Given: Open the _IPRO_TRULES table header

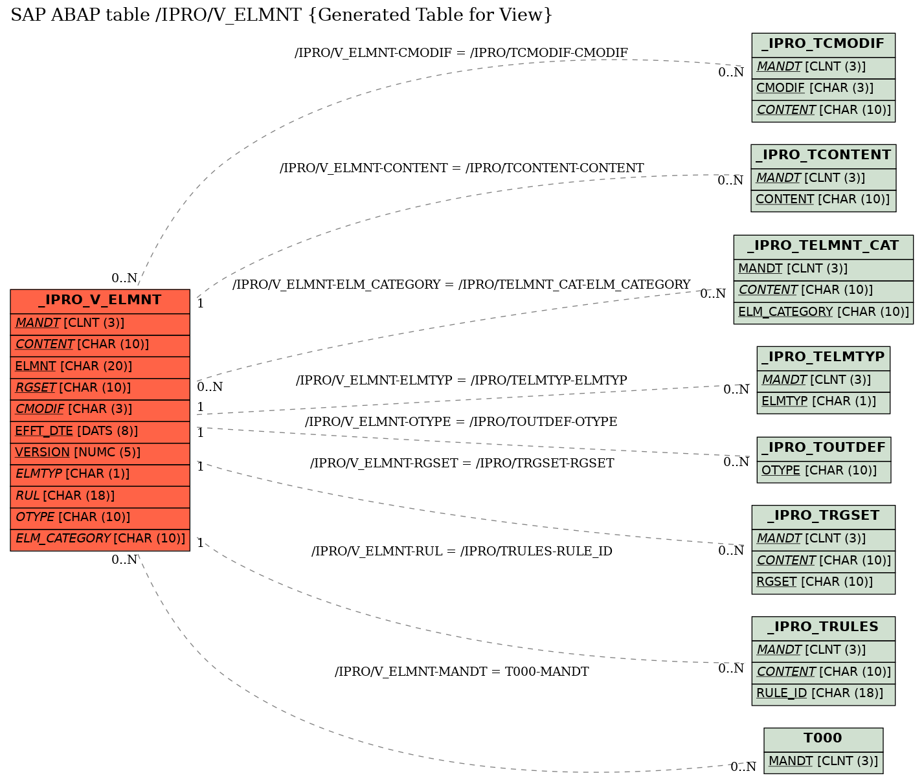Looking at the screenshot, I should pyautogui.click(x=824, y=628).
